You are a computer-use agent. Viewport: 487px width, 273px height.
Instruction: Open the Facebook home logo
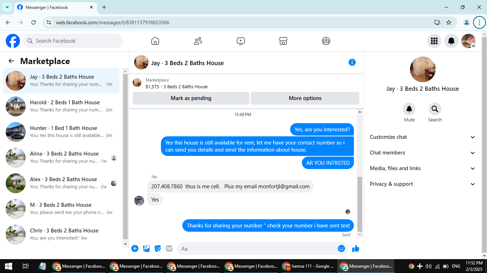13,41
